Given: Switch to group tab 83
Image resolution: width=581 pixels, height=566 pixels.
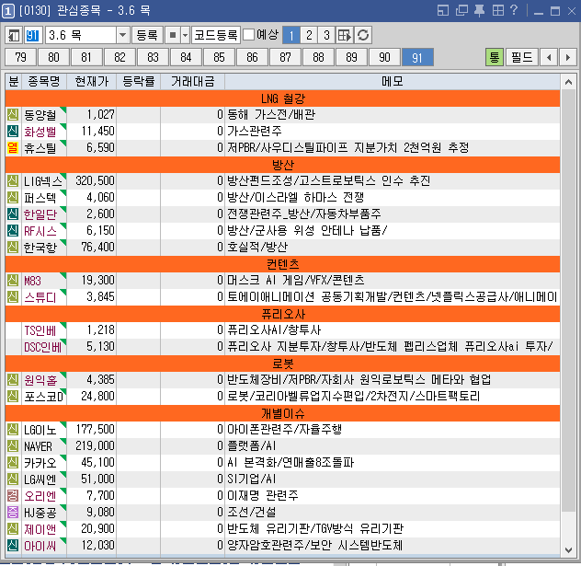Looking at the screenshot, I should pyautogui.click(x=153, y=57).
